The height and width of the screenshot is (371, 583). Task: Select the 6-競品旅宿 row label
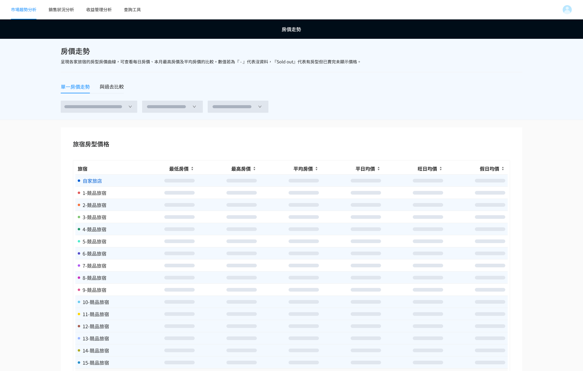pos(94,254)
